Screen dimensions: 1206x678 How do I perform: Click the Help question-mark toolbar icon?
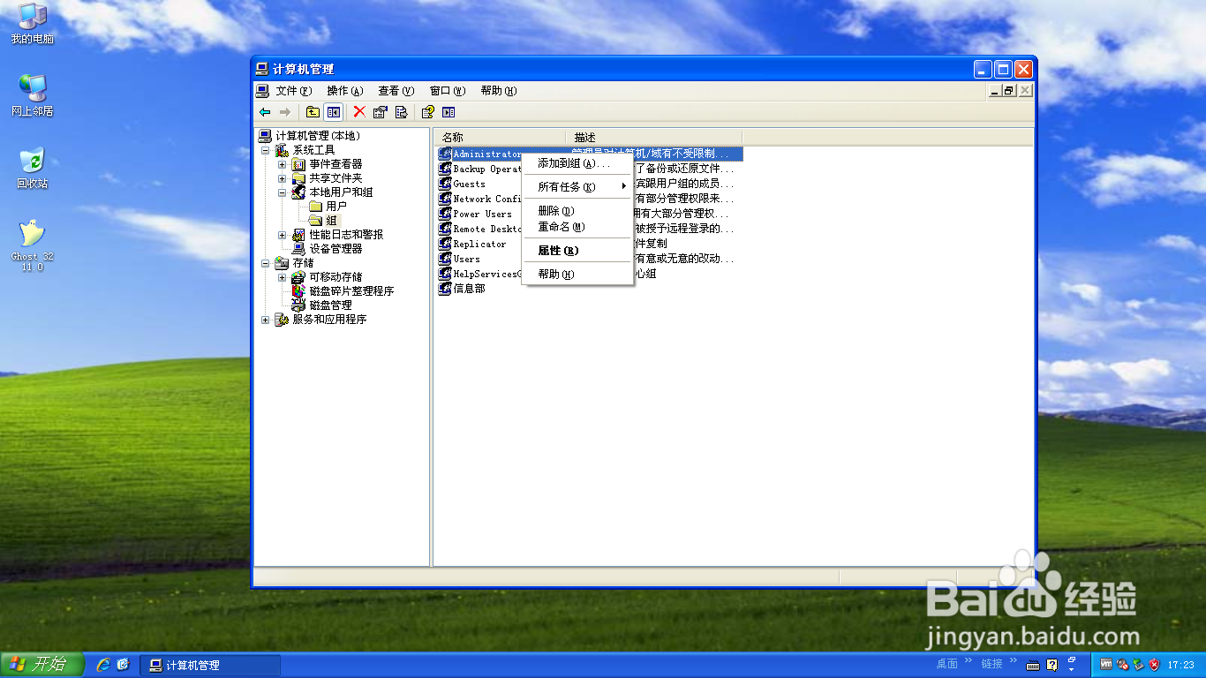pos(428,112)
